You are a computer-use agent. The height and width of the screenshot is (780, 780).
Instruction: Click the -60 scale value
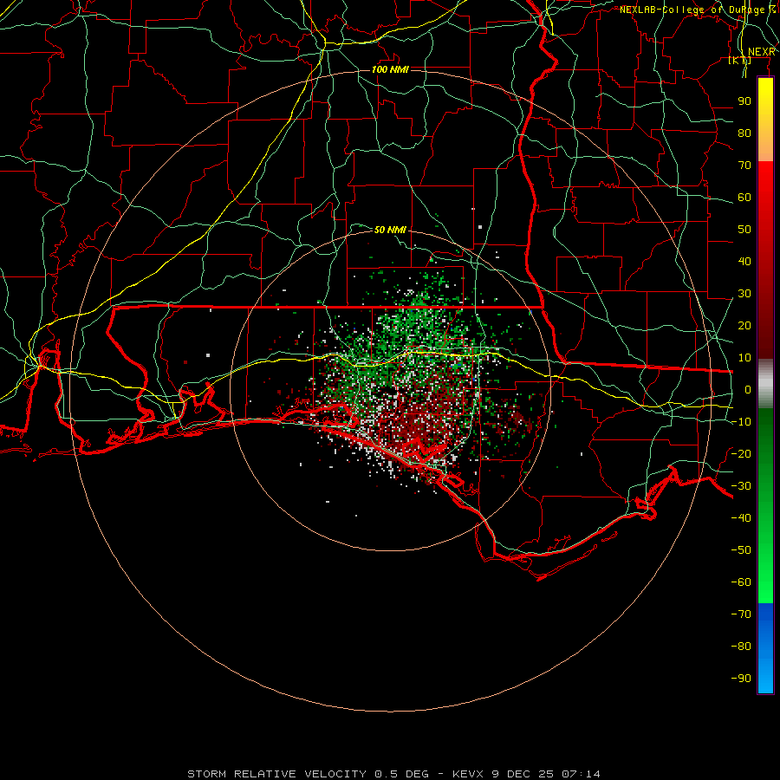pos(741,582)
